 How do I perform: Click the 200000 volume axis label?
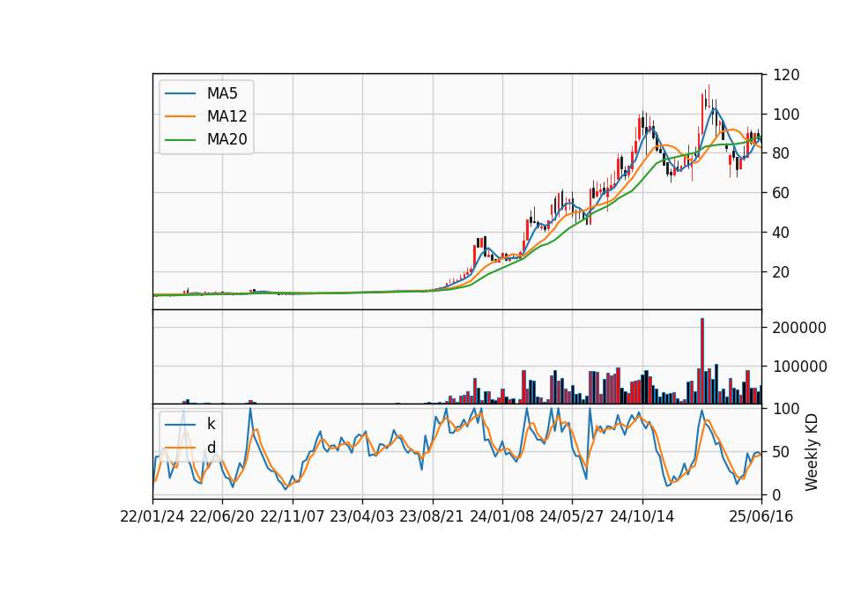click(x=799, y=328)
